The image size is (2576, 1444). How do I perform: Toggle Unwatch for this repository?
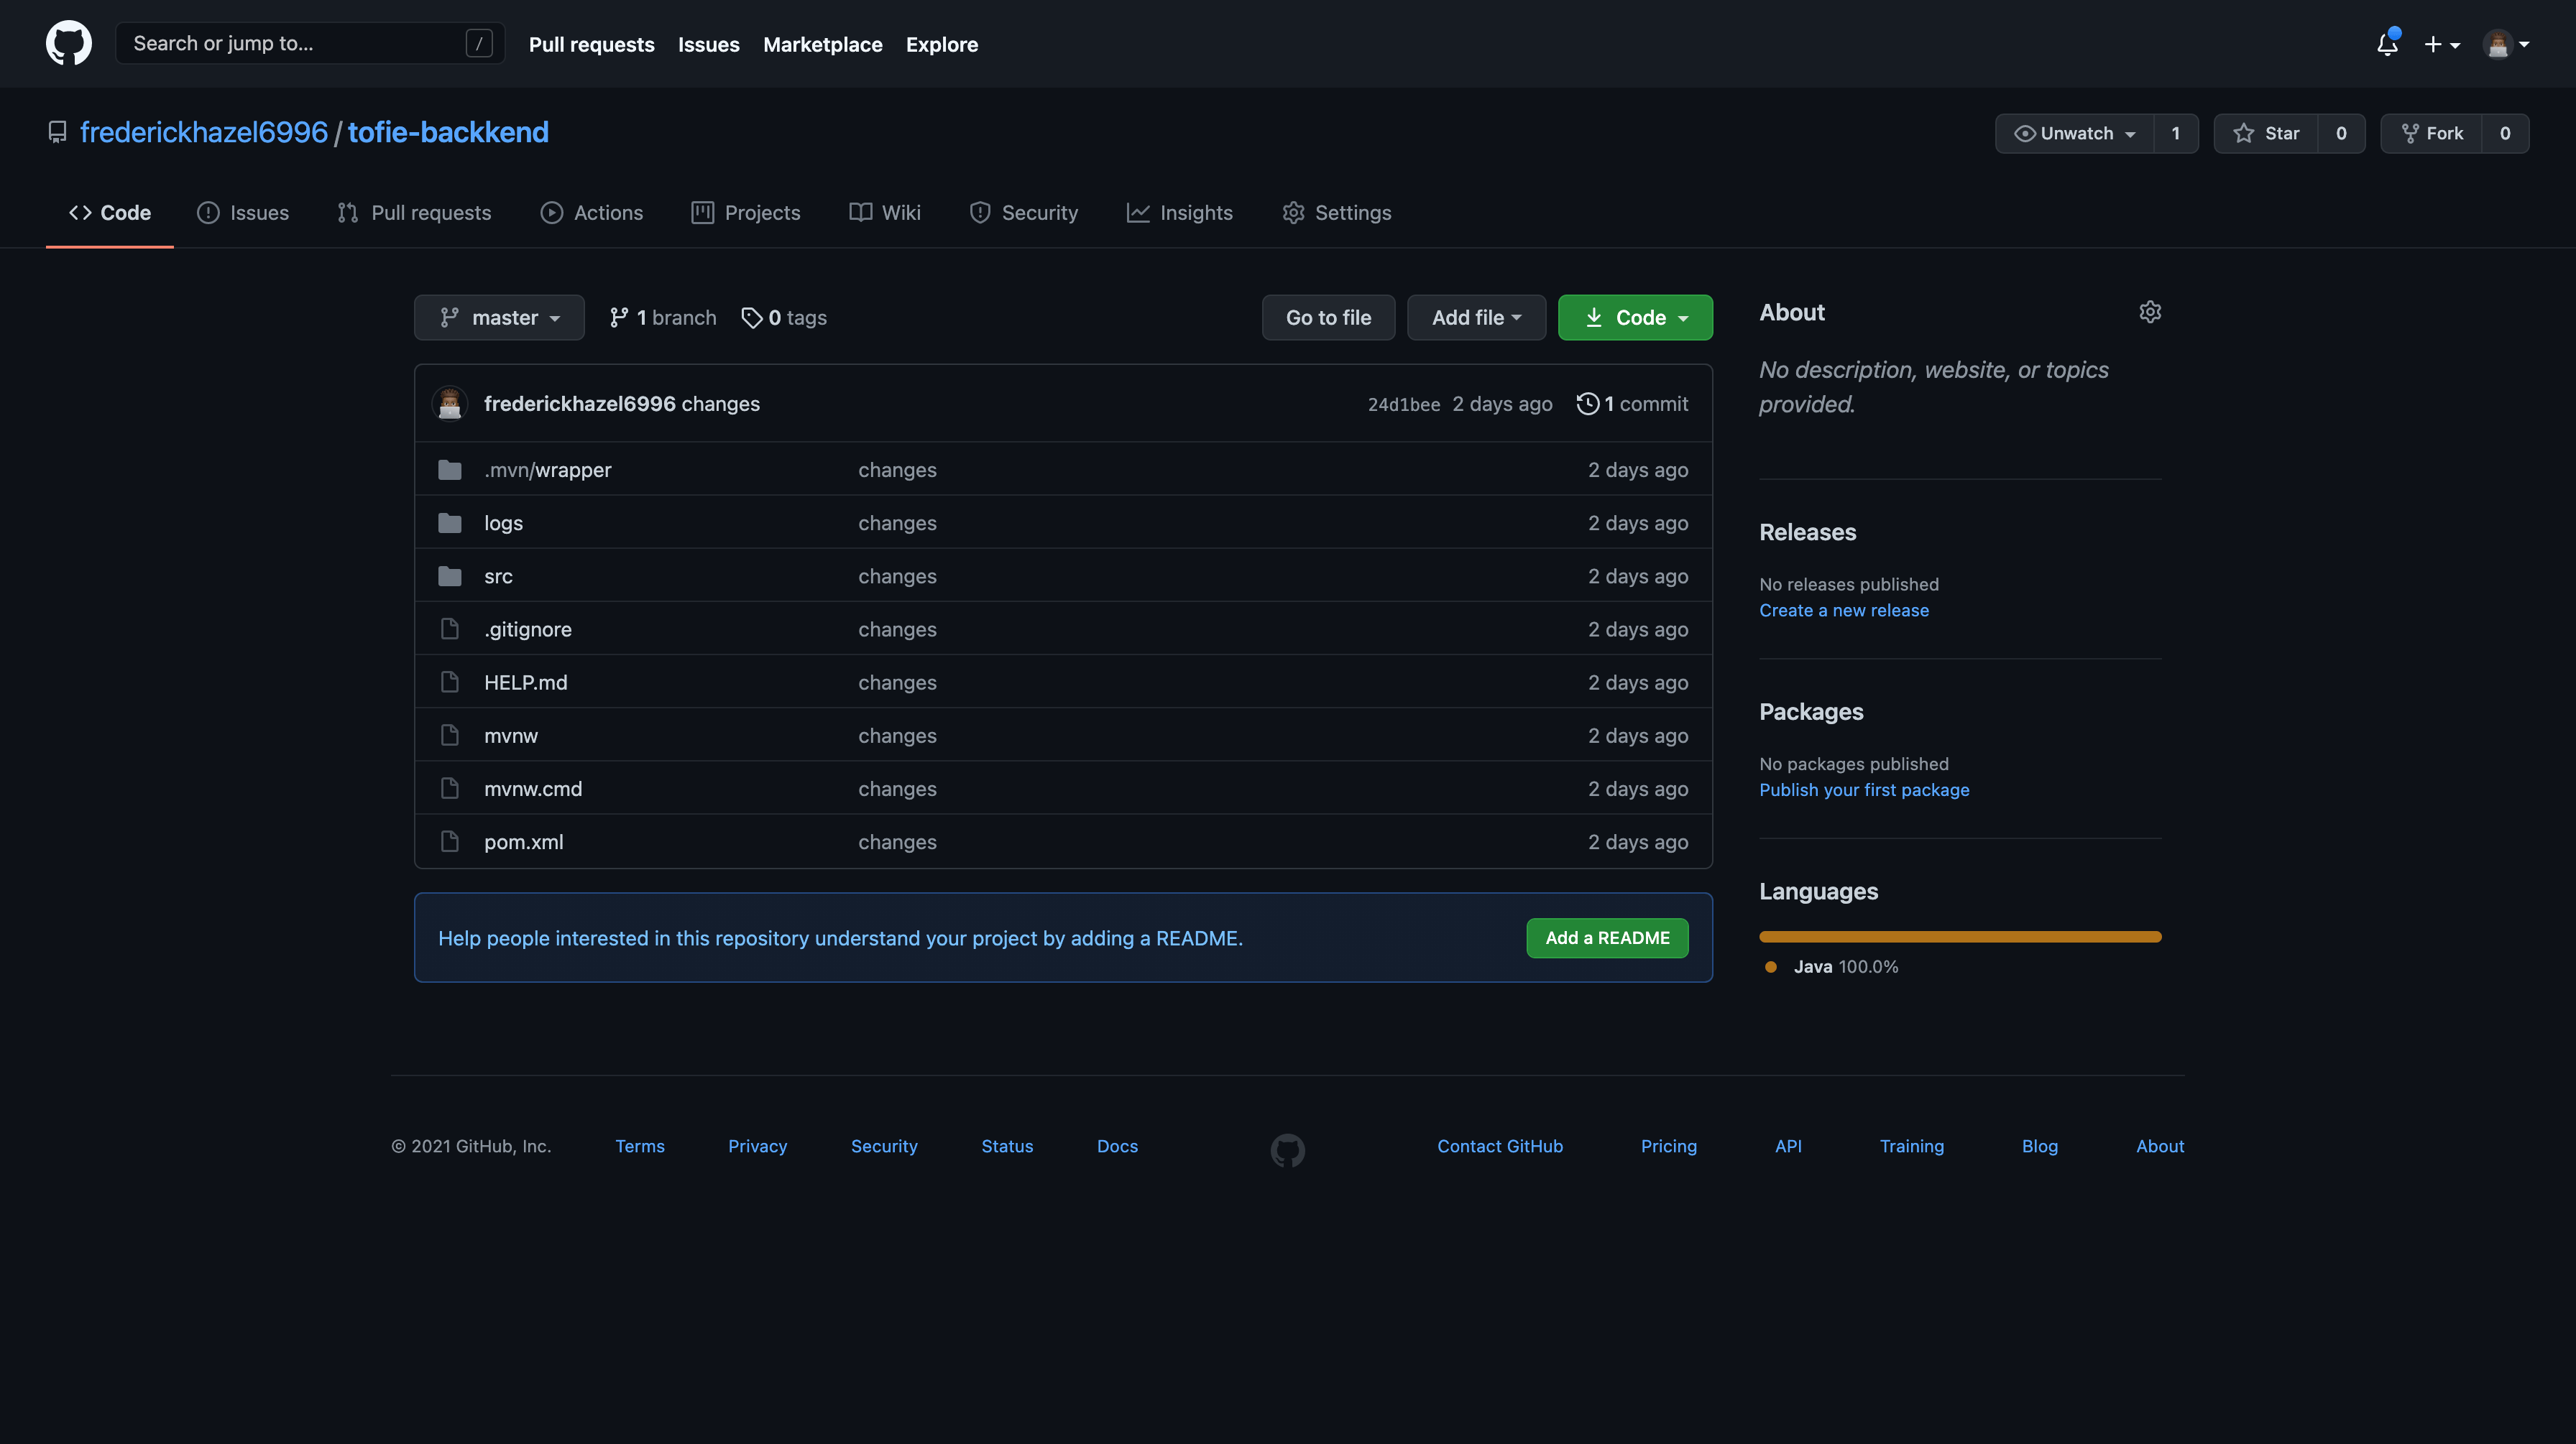pyautogui.click(x=2075, y=134)
